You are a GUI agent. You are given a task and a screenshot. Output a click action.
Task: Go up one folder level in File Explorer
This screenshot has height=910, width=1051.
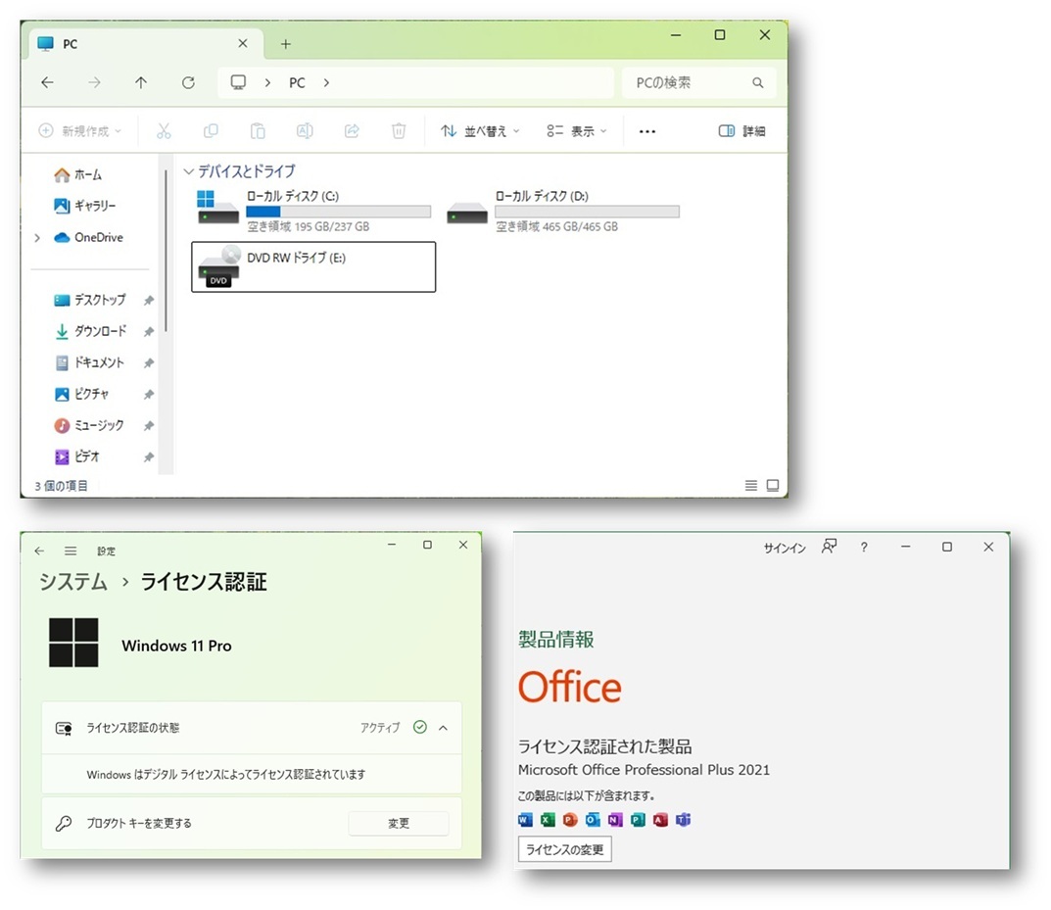tap(141, 82)
